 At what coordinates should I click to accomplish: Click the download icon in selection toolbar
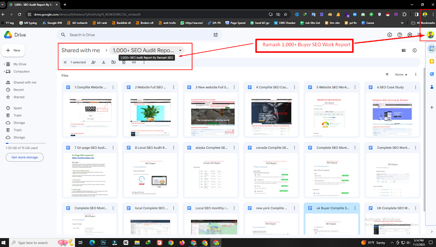[x=104, y=62]
